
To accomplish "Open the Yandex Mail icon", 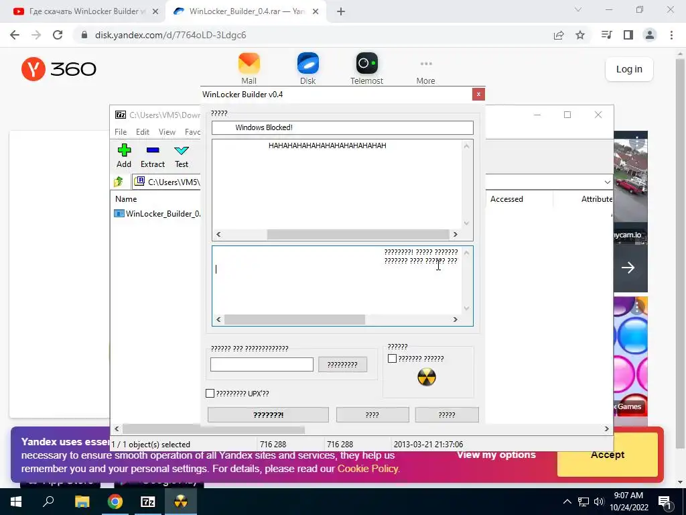I will click(x=249, y=64).
